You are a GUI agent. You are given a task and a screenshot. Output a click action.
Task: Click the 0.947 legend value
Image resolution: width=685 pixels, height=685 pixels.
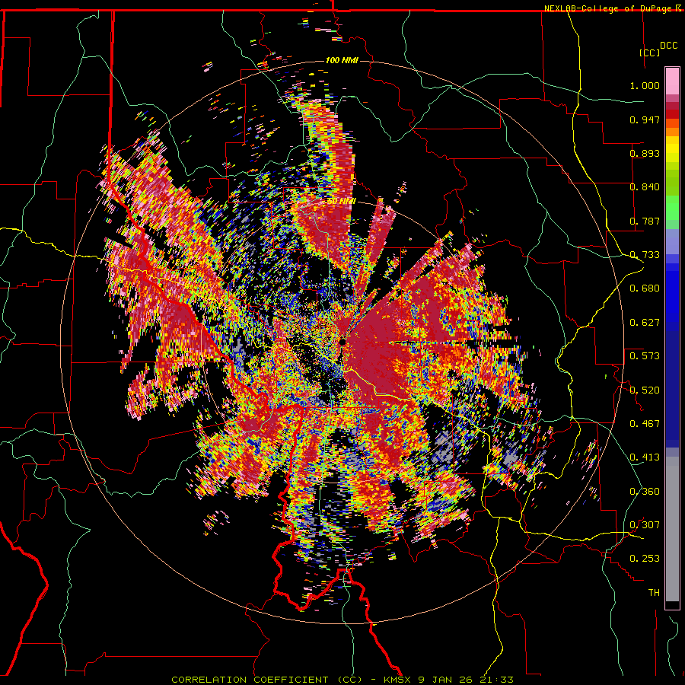tap(645, 119)
